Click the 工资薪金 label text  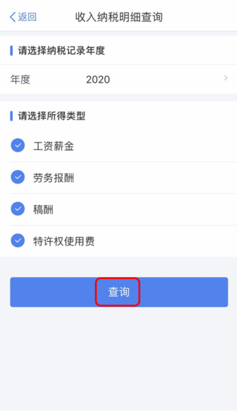54,146
